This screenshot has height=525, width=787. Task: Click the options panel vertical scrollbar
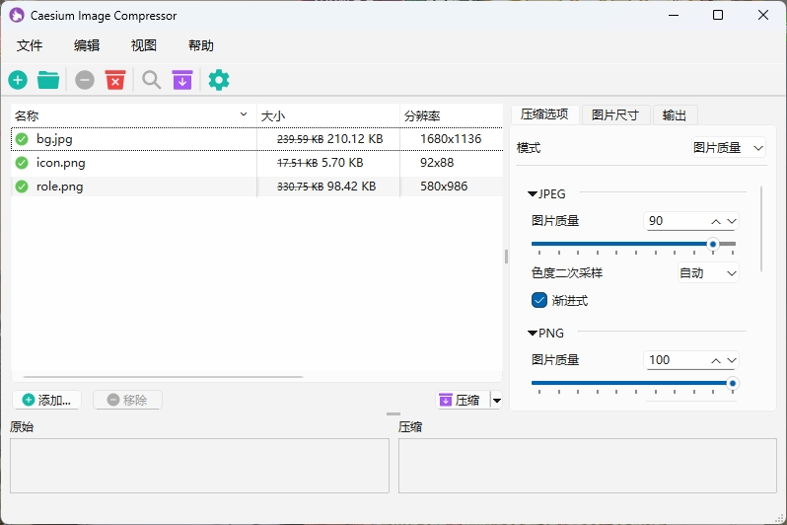pyautogui.click(x=761, y=229)
